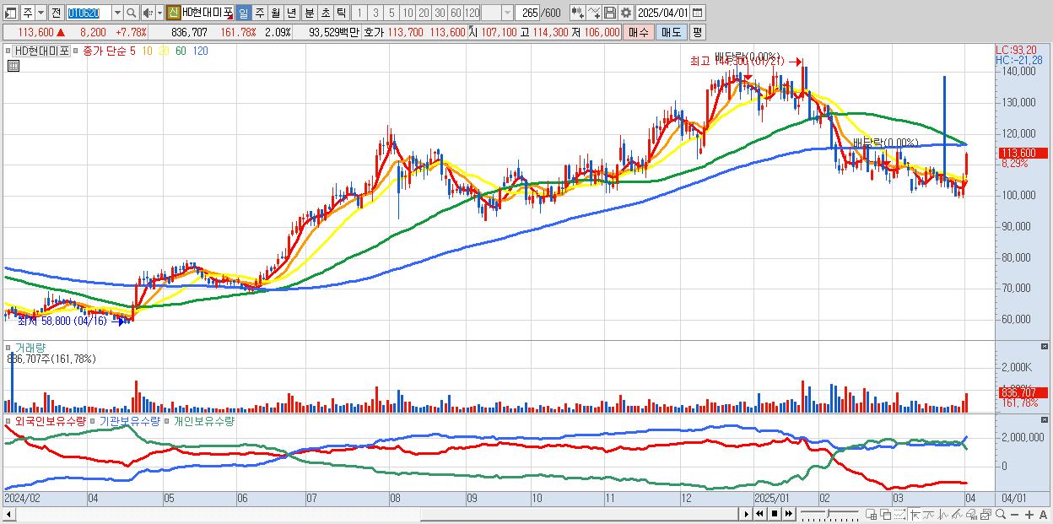The image size is (1053, 524).
Task: Click the line-chart add icon
Action: pos(594,13)
